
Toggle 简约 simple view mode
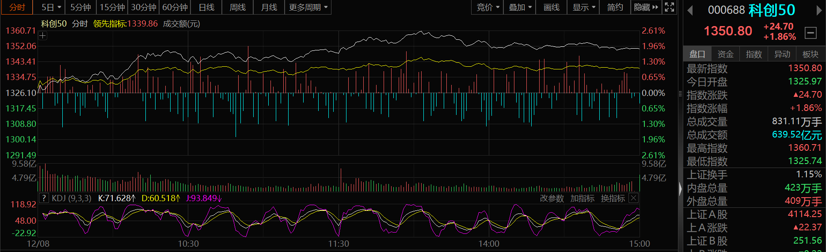(x=615, y=7)
